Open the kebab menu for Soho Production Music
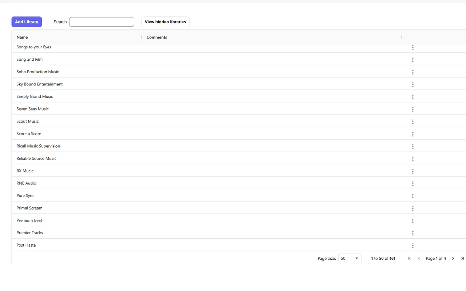The image size is (466, 291). (x=412, y=72)
